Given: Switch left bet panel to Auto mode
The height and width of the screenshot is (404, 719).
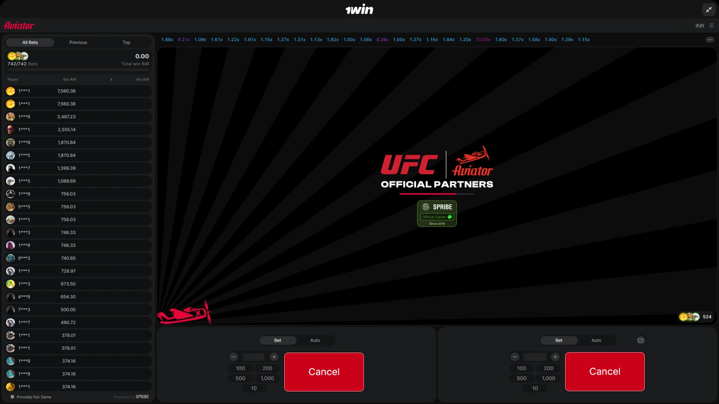Looking at the screenshot, I should tap(315, 340).
